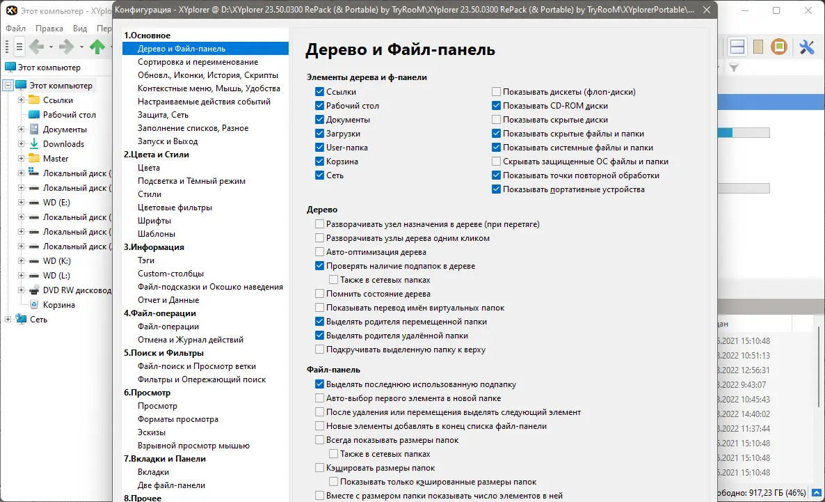Viewport: 825px width, 502px height.
Task: Switch to Отмена и Журнал действий page
Action: [x=191, y=339]
